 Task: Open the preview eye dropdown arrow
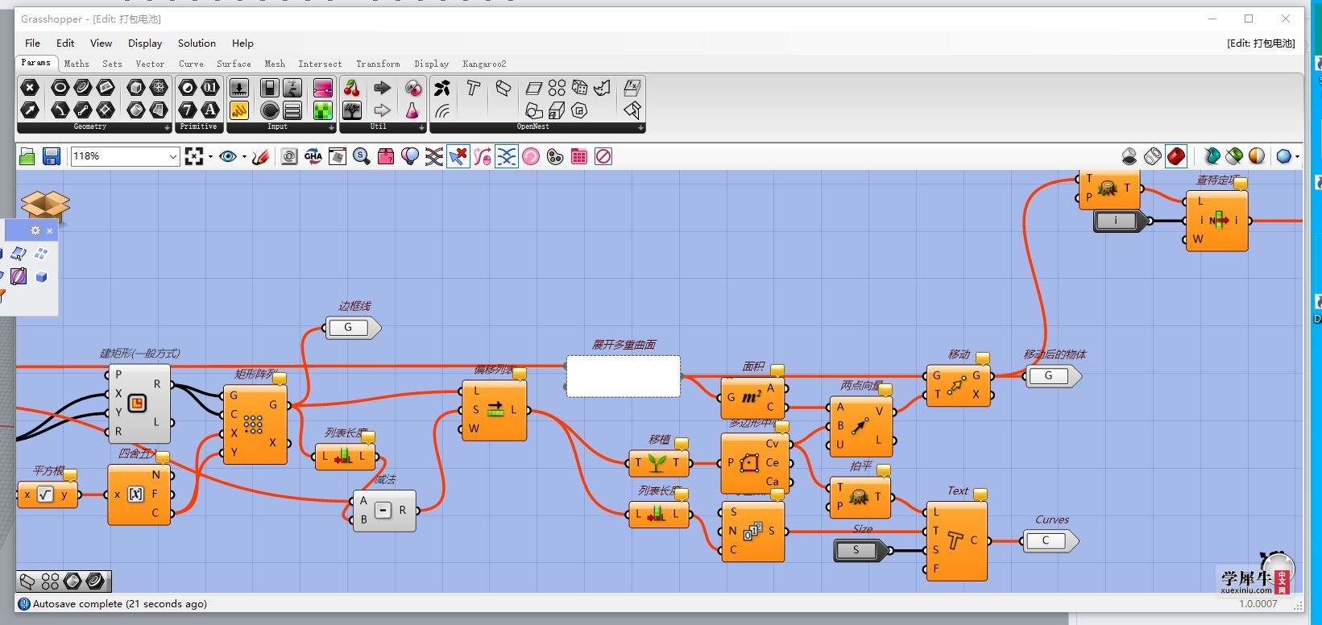[244, 157]
